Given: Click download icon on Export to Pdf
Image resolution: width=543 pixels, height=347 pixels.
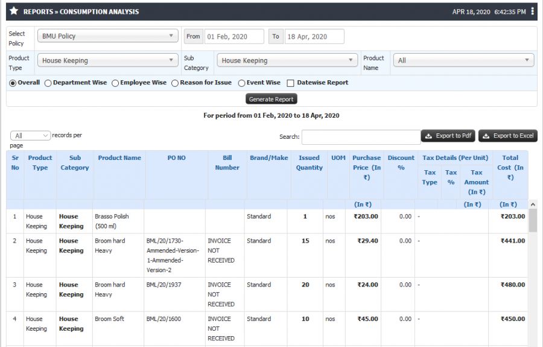Looking at the screenshot, I should point(429,136).
